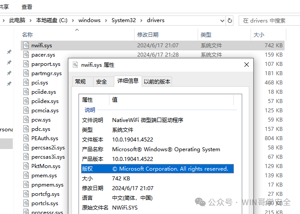This screenshot has width=300, height=214.
Task: Click the percsas3i.sys file icon
Action: (x=26, y=157)
